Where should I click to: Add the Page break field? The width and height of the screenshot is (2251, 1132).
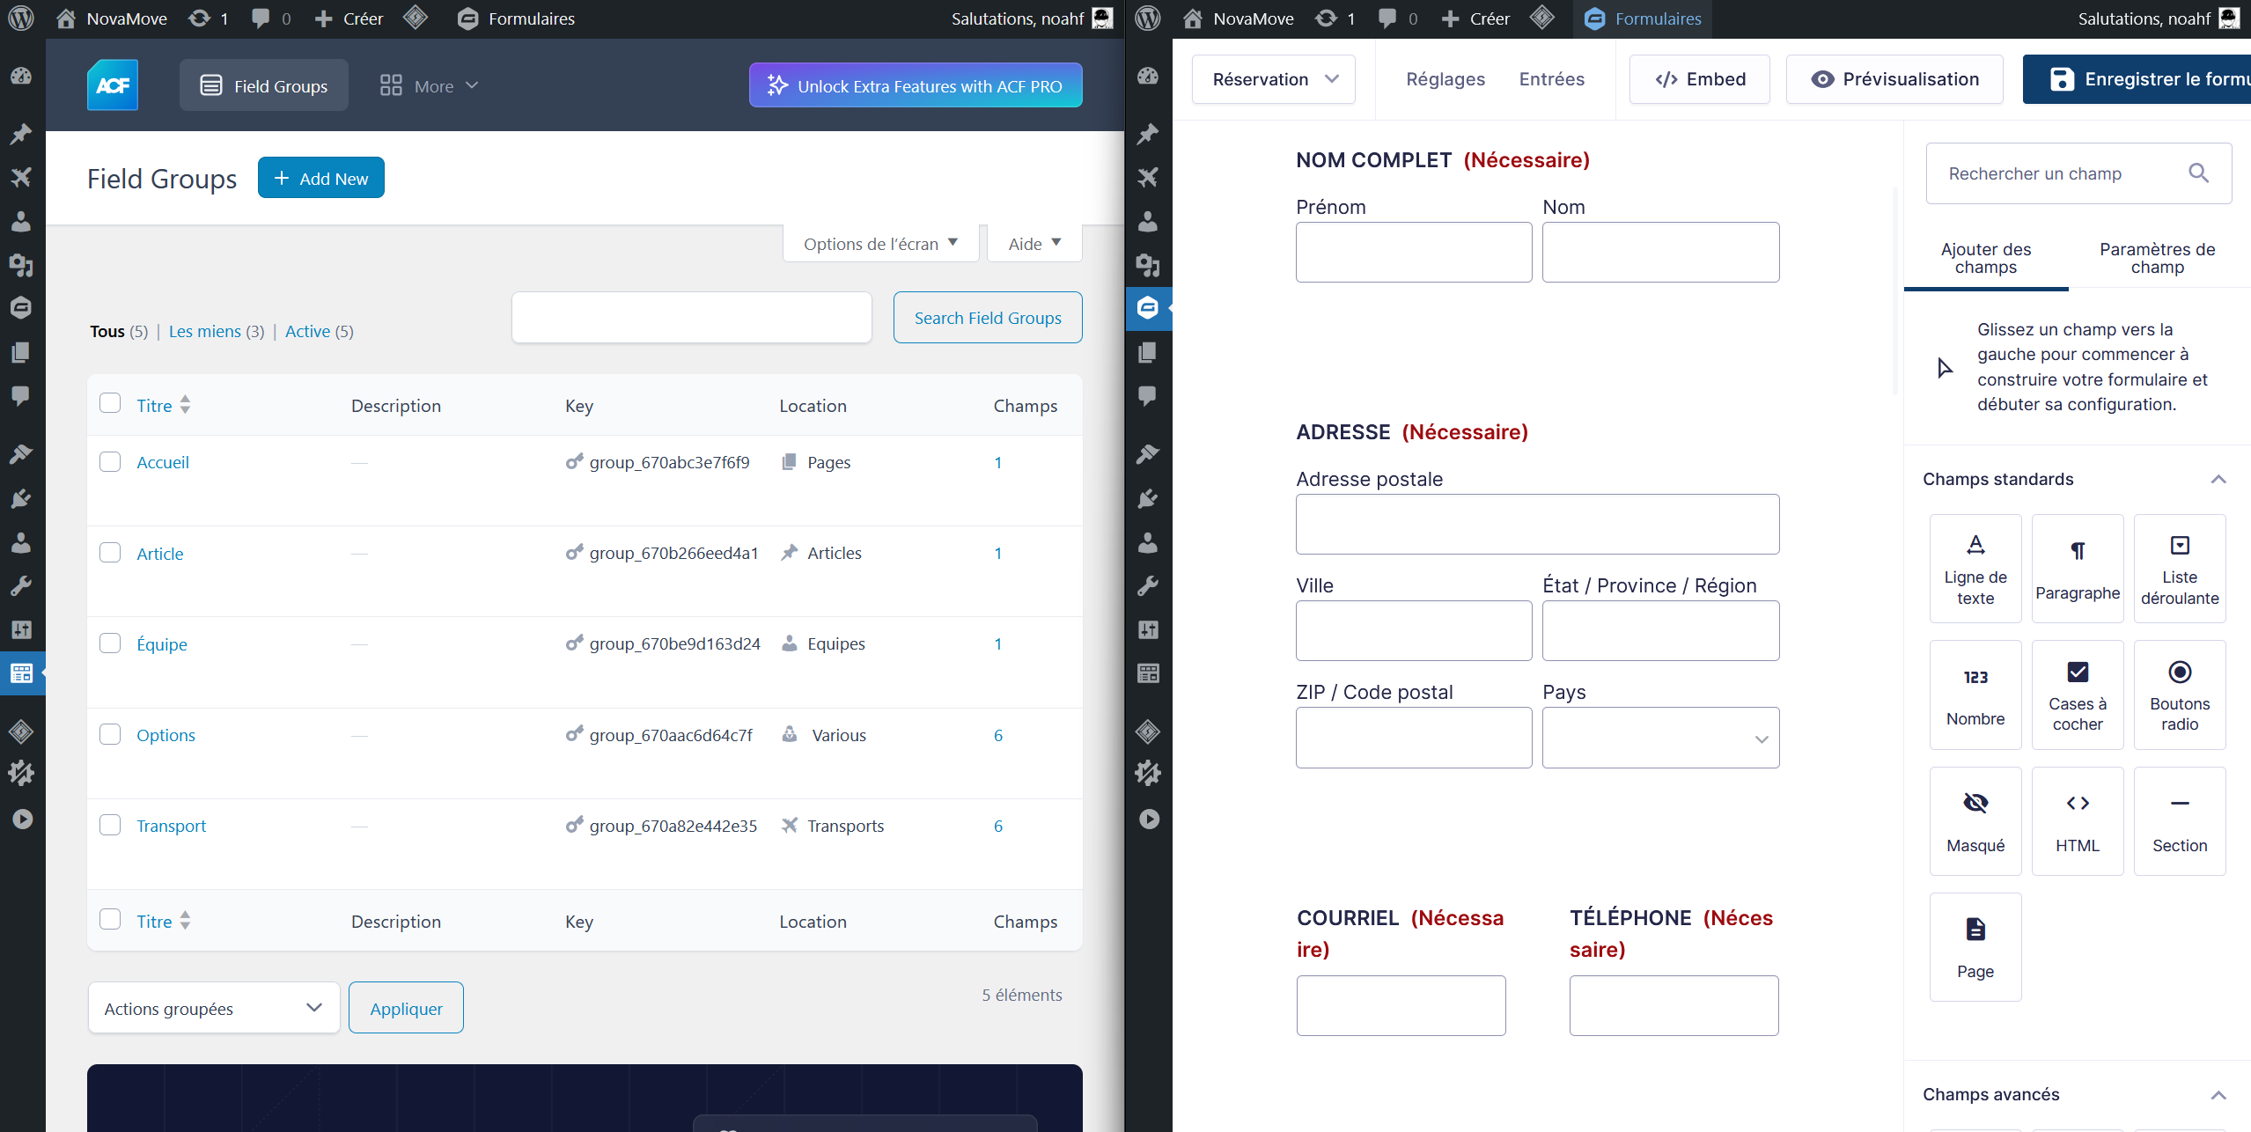click(1975, 946)
